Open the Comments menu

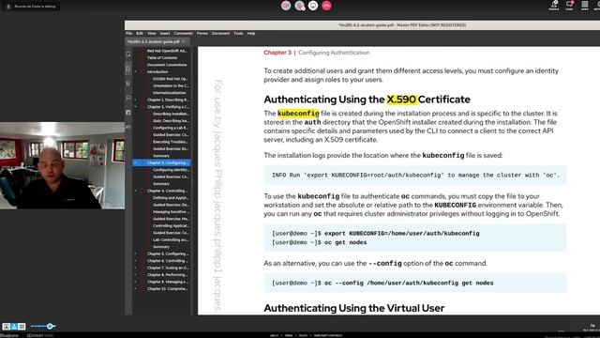(184, 34)
